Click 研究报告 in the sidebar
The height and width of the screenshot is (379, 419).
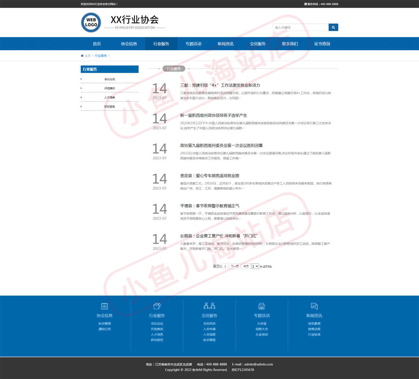click(x=110, y=106)
